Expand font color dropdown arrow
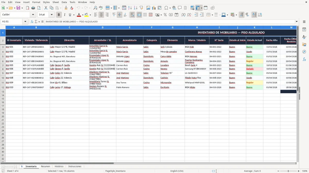This screenshot has height=173, width=309. point(82,15)
